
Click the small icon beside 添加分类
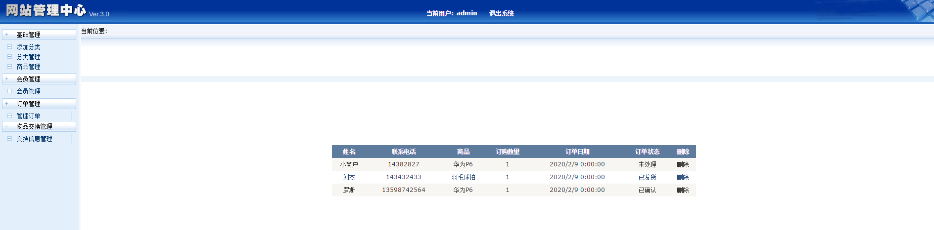pyautogui.click(x=9, y=47)
